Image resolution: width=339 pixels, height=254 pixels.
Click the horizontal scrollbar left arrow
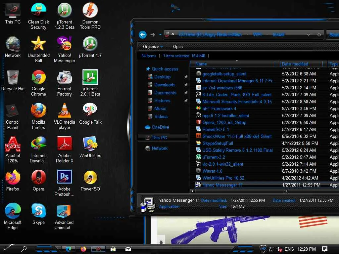(192, 191)
